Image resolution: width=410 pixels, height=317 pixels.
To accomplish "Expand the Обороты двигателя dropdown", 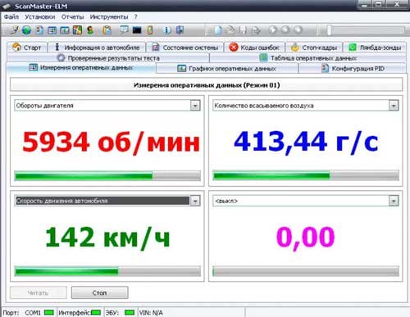I will tap(195, 106).
